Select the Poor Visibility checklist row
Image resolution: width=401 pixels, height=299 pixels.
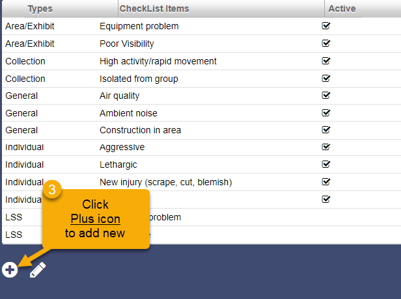click(202, 44)
